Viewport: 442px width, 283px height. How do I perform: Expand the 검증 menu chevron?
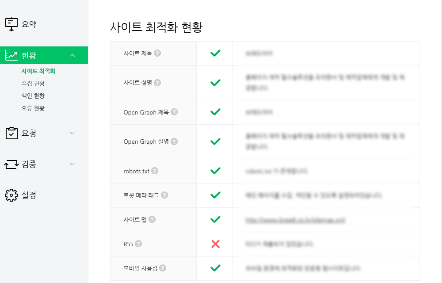click(x=72, y=164)
